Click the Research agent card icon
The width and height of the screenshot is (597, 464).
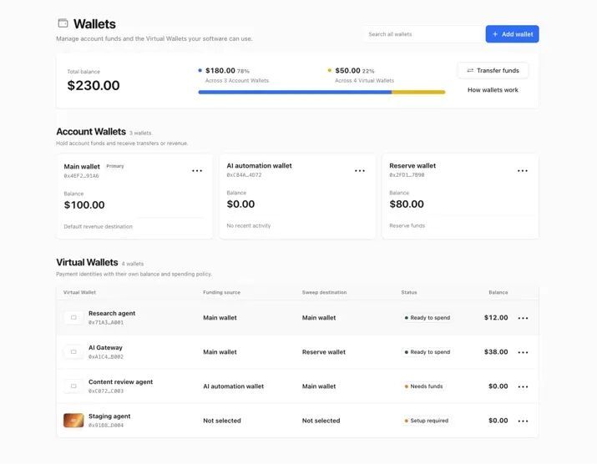(x=73, y=317)
